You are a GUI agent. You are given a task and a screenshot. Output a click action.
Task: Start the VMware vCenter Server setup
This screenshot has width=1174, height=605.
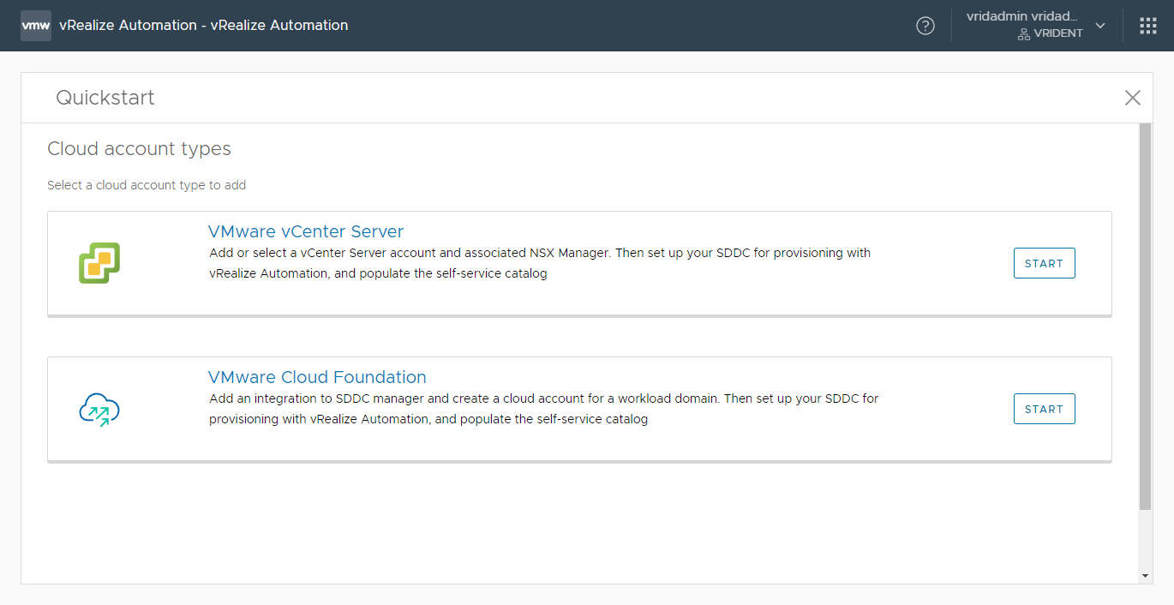point(1044,264)
